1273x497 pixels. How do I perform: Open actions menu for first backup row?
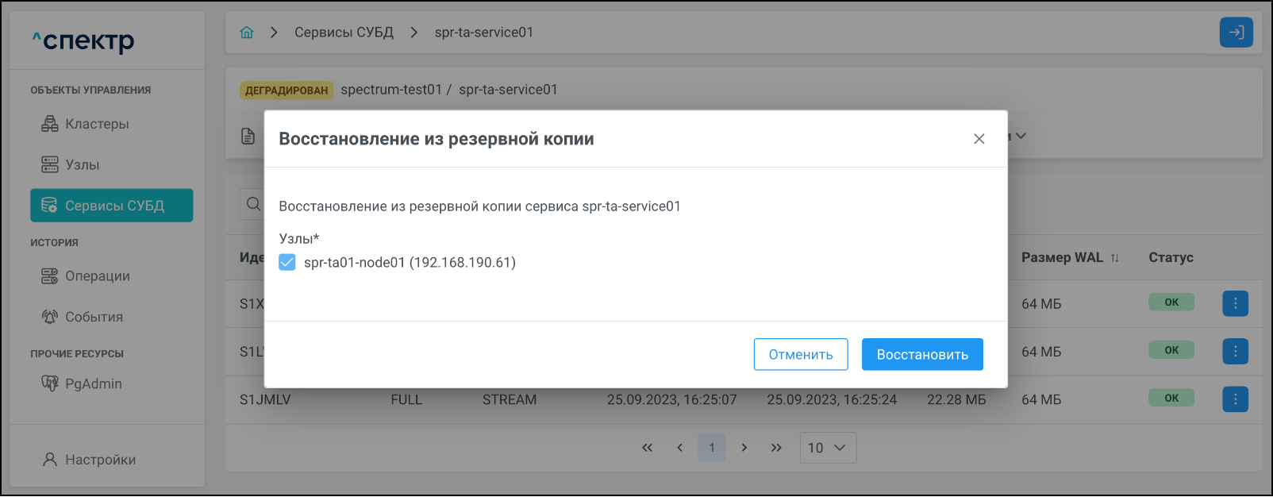(x=1235, y=303)
